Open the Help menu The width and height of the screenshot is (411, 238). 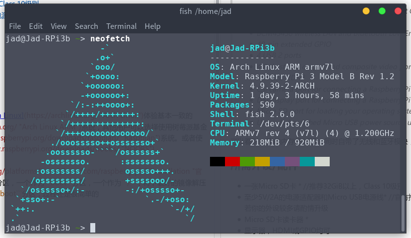tap(153, 26)
